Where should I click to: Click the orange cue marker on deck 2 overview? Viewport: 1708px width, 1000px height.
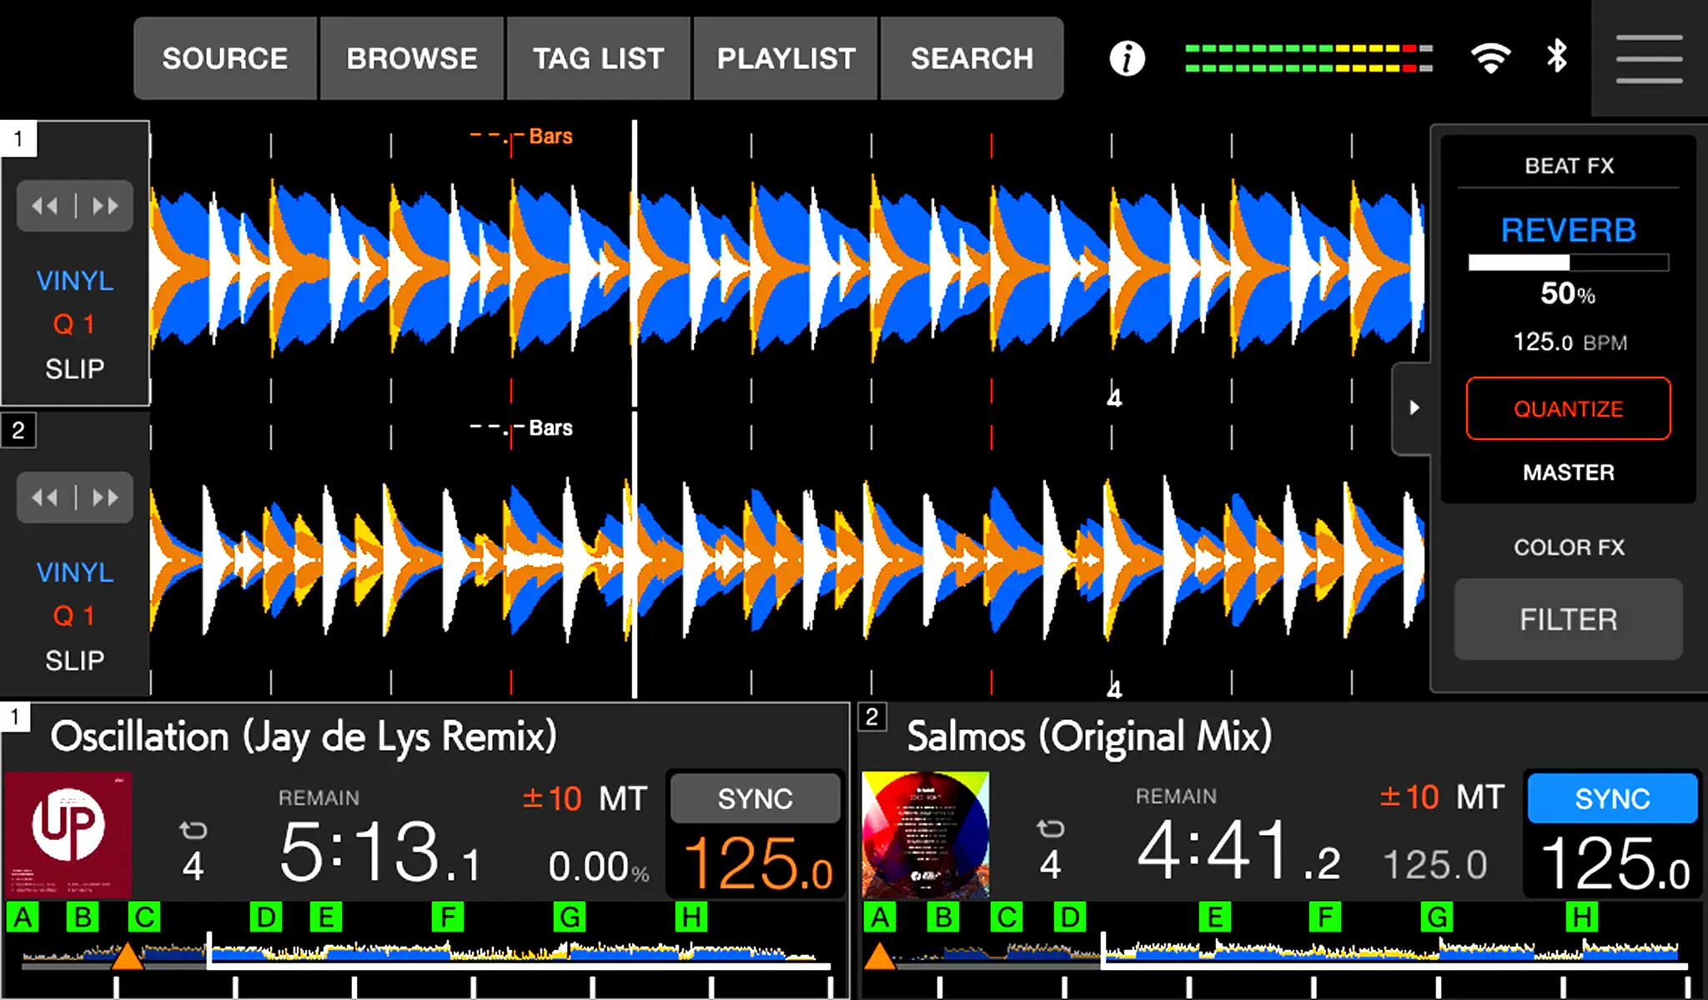(x=880, y=956)
